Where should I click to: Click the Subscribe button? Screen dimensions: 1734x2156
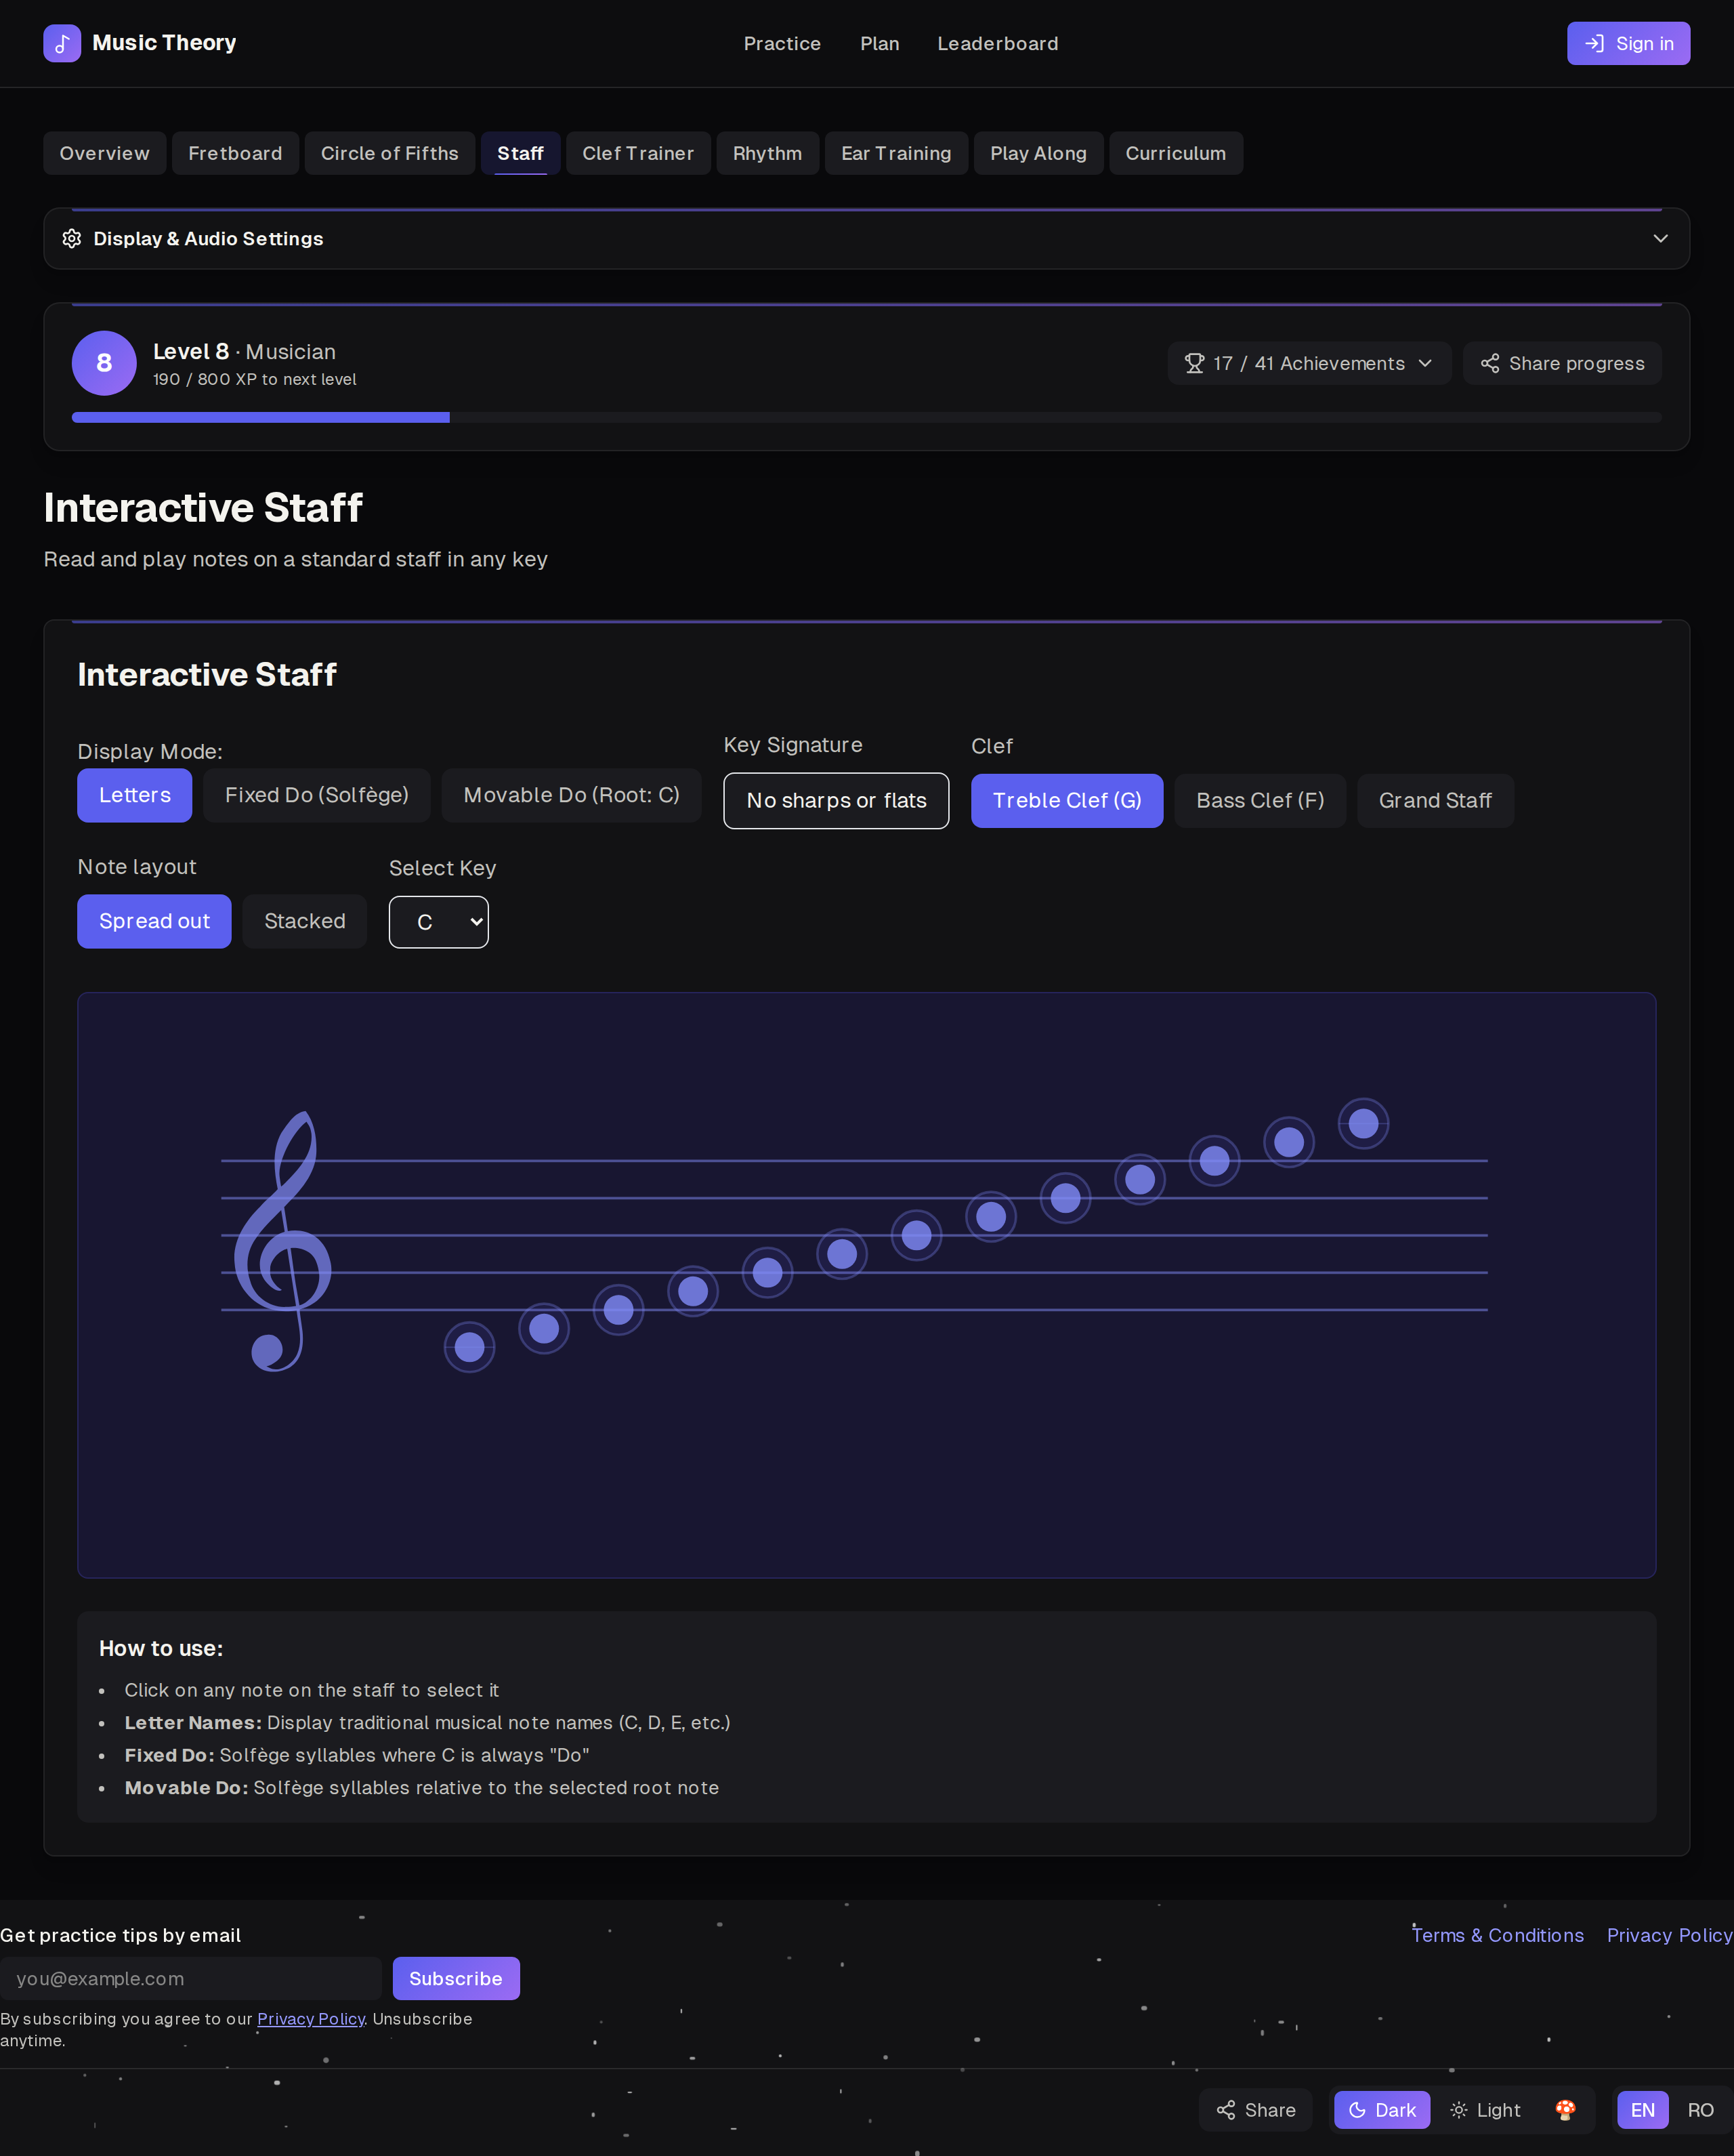[x=456, y=1978]
